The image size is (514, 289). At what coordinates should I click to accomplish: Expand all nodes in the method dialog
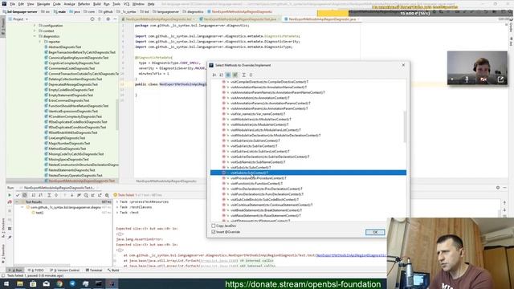pyautogui.click(x=243, y=75)
